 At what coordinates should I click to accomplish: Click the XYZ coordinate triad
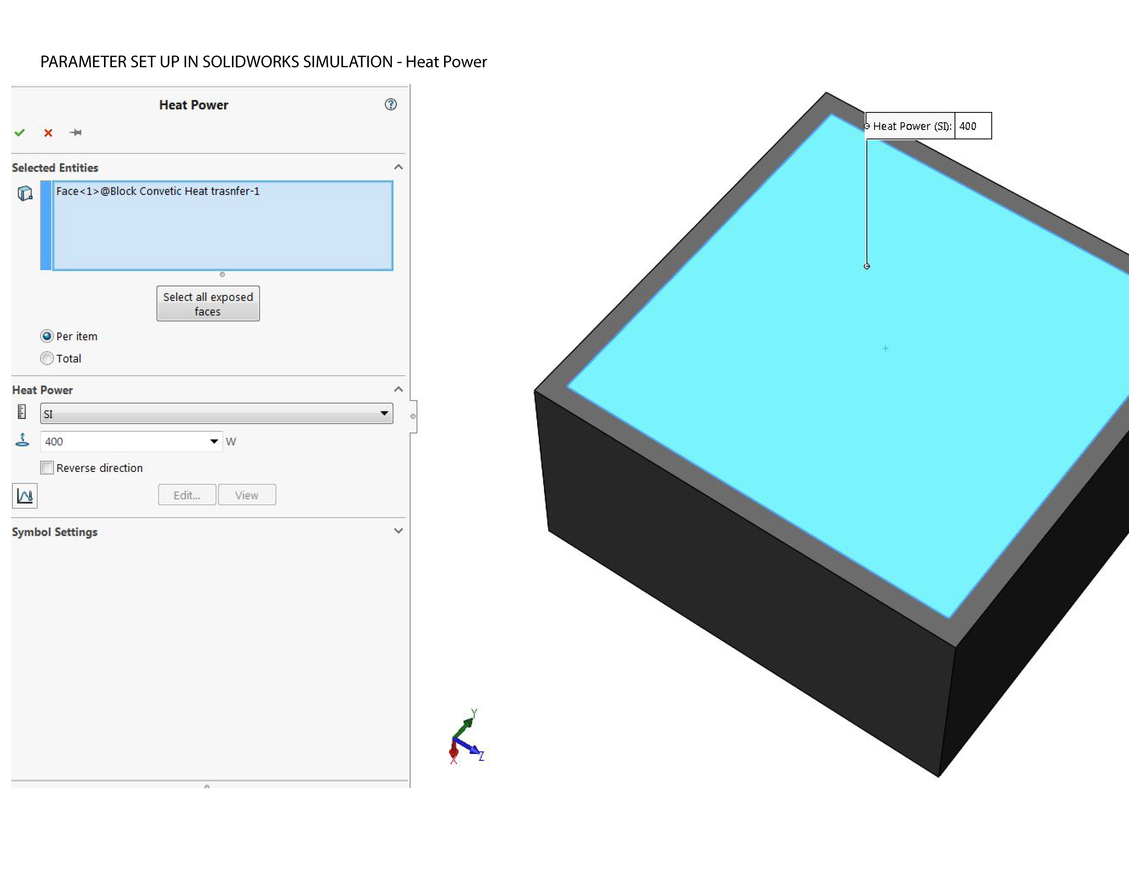pyautogui.click(x=466, y=737)
